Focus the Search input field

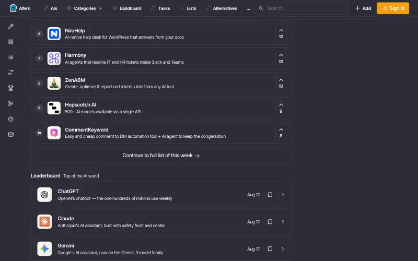pyautogui.click(x=303, y=8)
